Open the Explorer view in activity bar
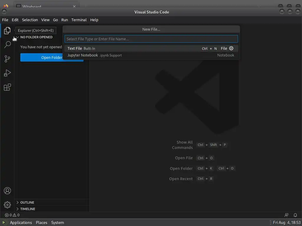The image size is (302, 226). (x=7, y=31)
